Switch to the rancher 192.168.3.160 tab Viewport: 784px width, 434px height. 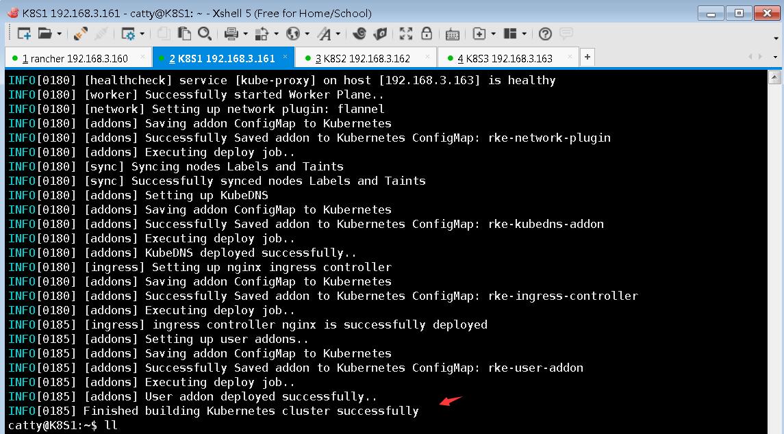click(75, 58)
